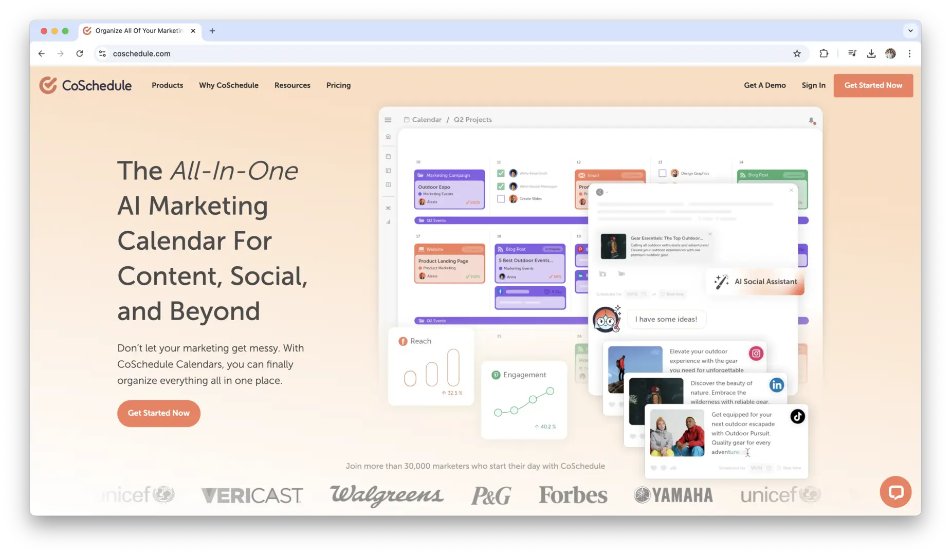This screenshot has height=555, width=951.
Task: Click the Q2 Projects breadcrumb
Action: pyautogui.click(x=472, y=120)
